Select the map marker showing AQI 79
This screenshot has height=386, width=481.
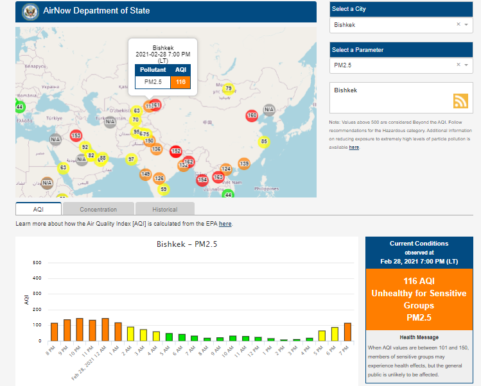pos(229,88)
